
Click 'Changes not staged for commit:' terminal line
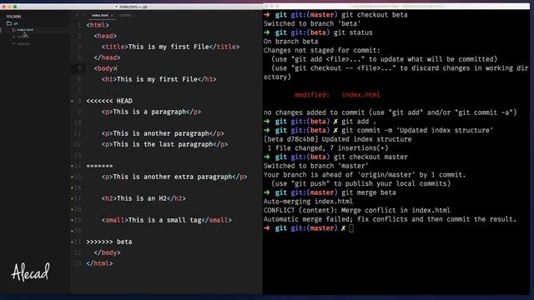click(322, 50)
